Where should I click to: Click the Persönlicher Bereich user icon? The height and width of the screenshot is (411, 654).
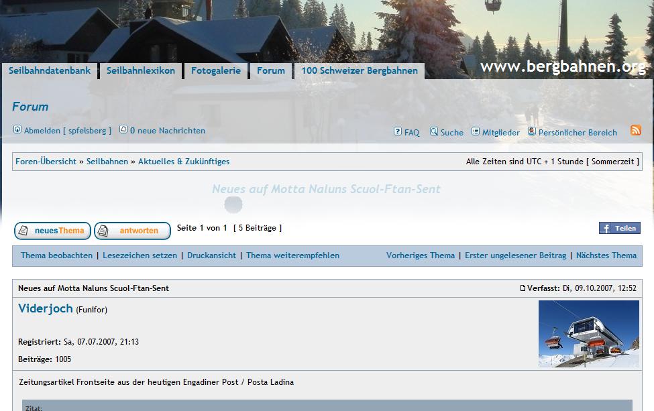point(532,131)
